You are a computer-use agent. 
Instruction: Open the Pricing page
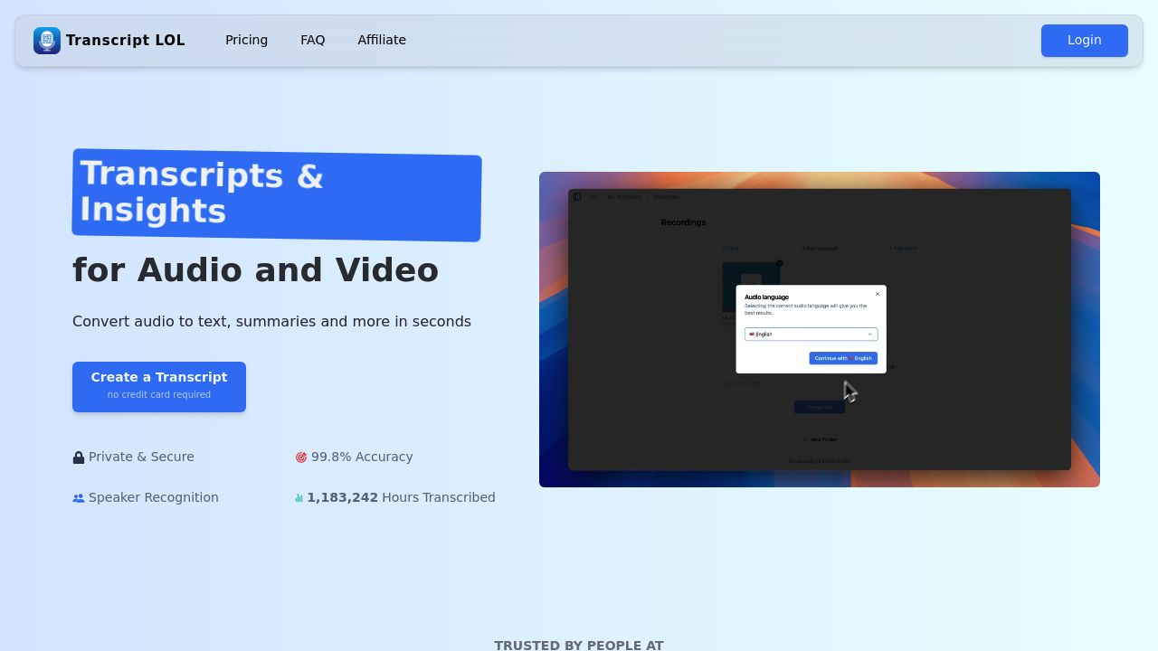[x=246, y=40]
